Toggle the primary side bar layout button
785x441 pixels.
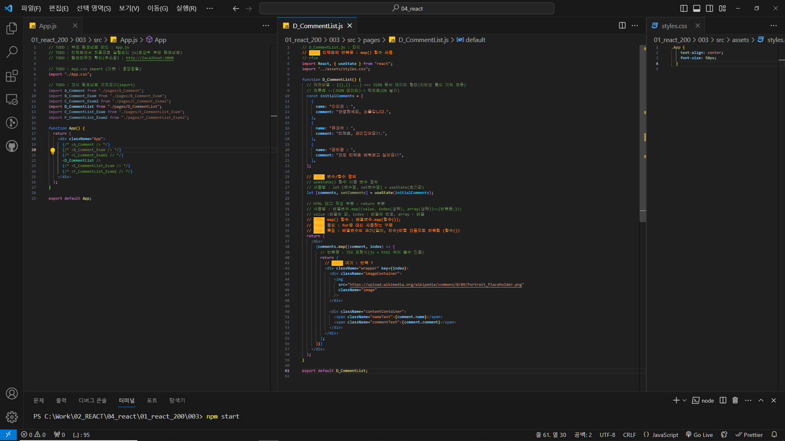click(x=684, y=9)
